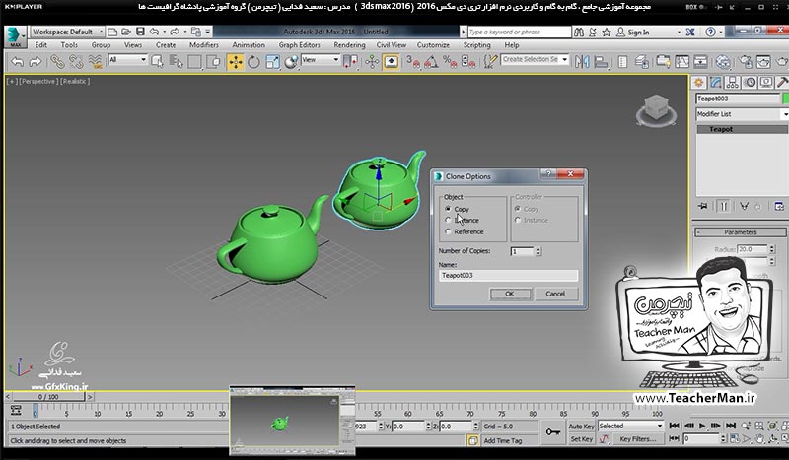This screenshot has height=460, width=789.
Task: Open the View reference coordinate dropdown
Action: coord(321,60)
